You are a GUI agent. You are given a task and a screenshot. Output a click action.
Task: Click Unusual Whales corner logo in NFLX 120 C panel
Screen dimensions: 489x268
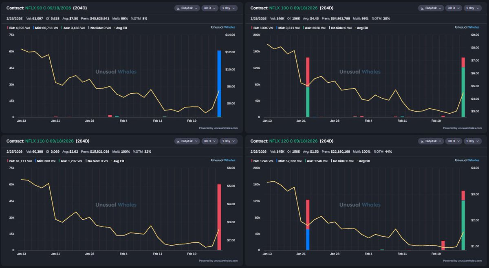468,161
